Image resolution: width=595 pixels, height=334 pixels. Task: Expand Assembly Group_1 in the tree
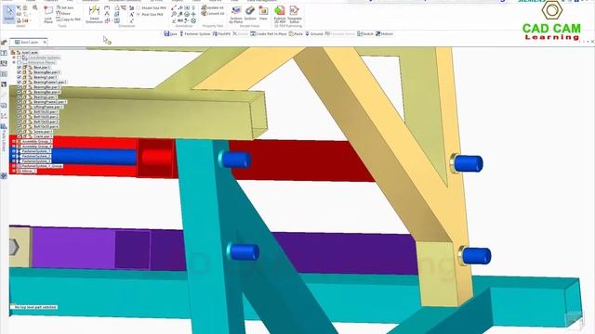click(x=14, y=141)
